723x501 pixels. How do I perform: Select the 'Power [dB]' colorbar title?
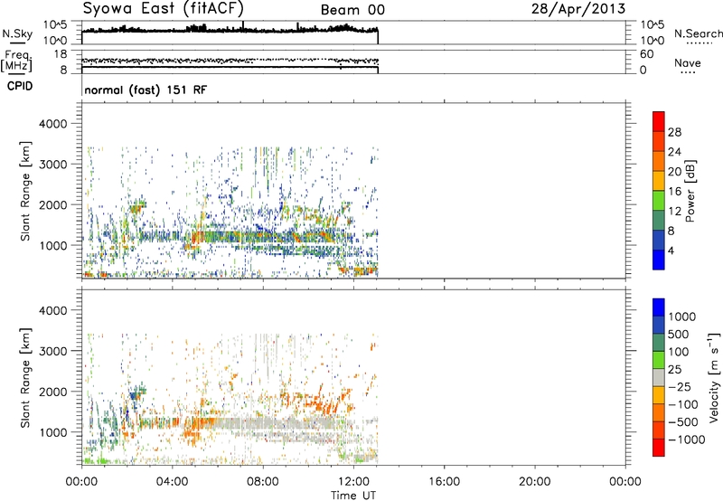690,191
